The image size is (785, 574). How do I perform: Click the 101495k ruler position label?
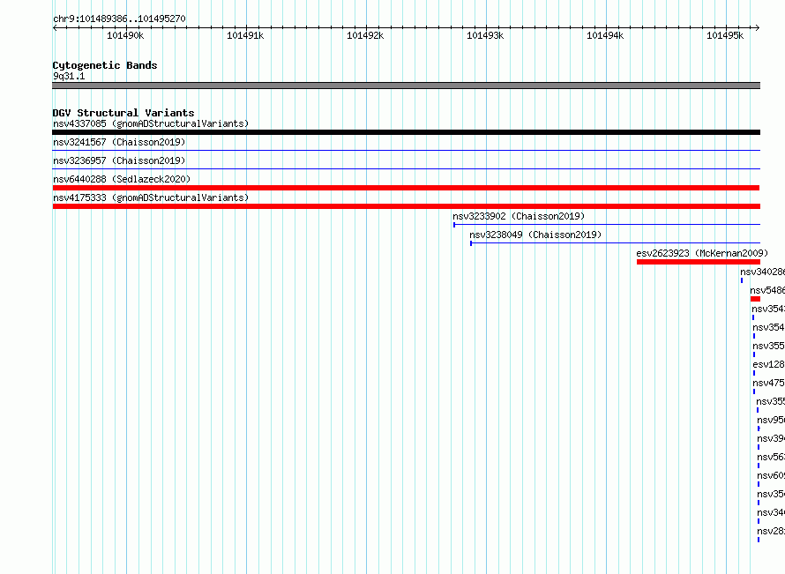click(725, 35)
